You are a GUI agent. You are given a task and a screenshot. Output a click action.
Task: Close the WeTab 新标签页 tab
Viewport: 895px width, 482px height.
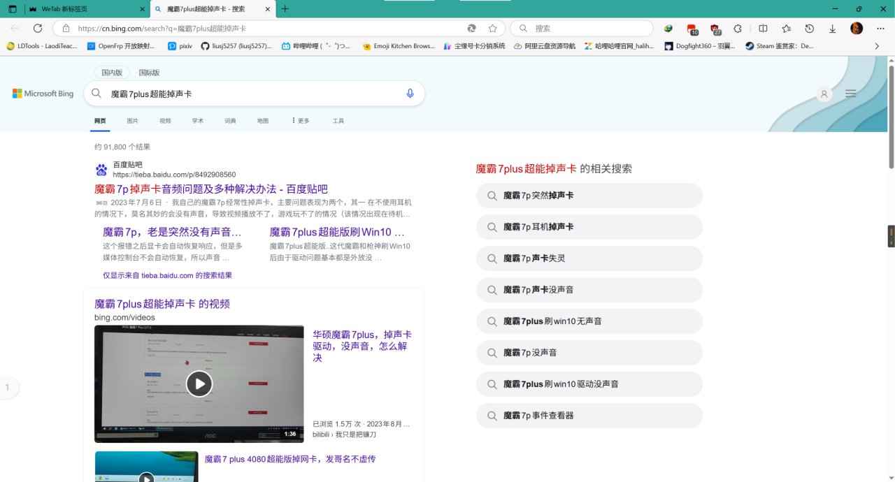point(142,9)
